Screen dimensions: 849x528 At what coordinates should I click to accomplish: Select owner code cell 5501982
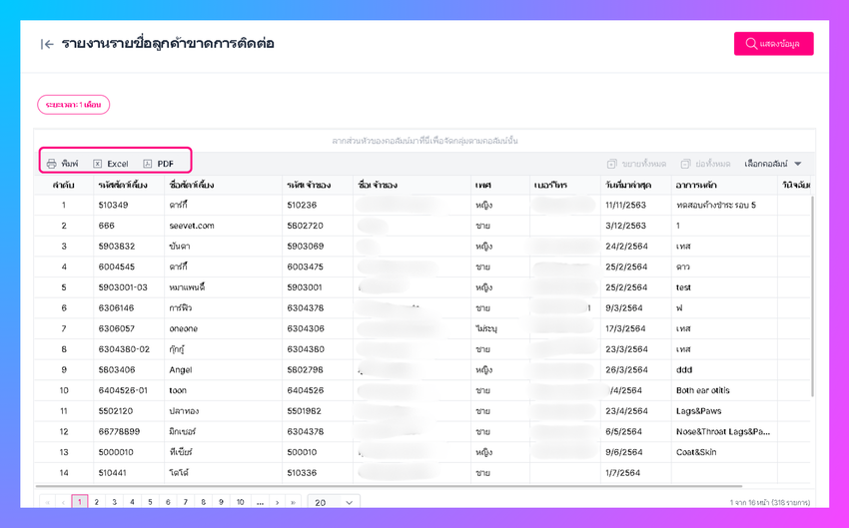(318, 410)
